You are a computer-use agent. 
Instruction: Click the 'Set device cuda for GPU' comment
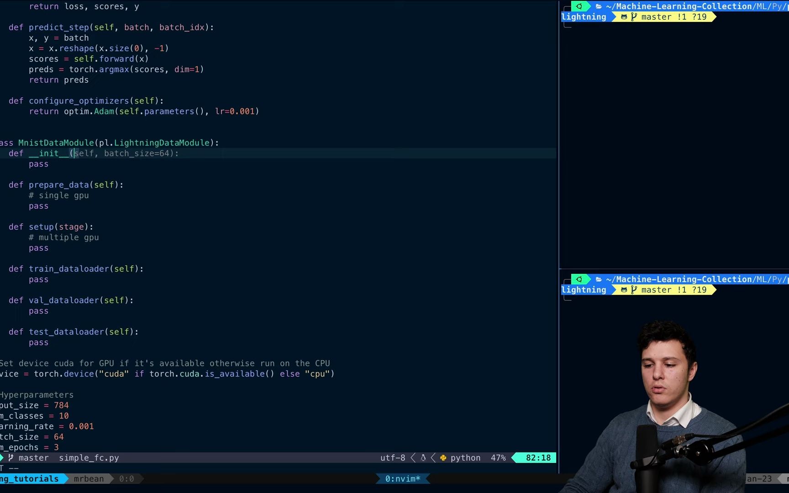[165, 363]
